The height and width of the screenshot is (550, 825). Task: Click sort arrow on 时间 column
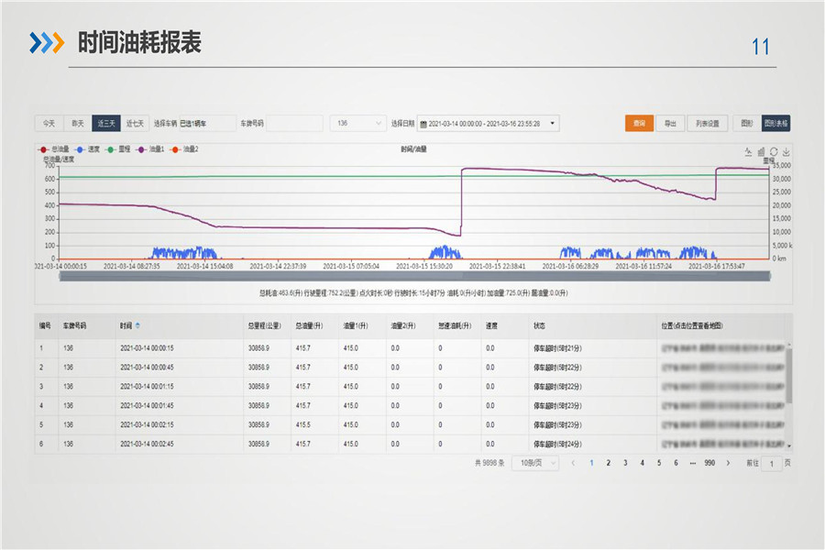click(138, 325)
